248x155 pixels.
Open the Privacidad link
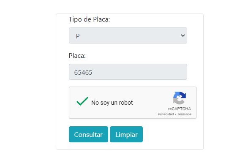[166, 114]
